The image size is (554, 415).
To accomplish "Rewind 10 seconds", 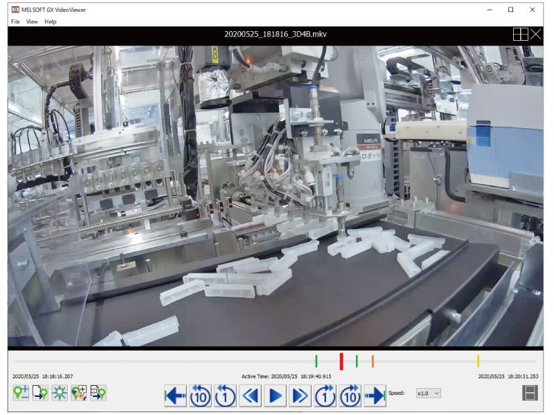I will [200, 396].
